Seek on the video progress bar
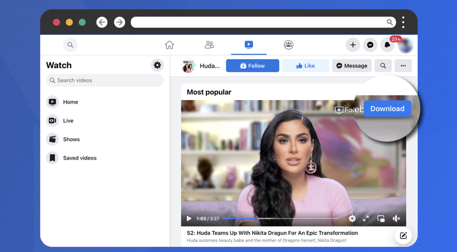The width and height of the screenshot is (457, 252). [281, 218]
